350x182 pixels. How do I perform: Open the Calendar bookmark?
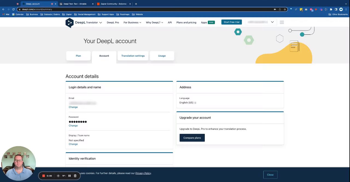18,14
